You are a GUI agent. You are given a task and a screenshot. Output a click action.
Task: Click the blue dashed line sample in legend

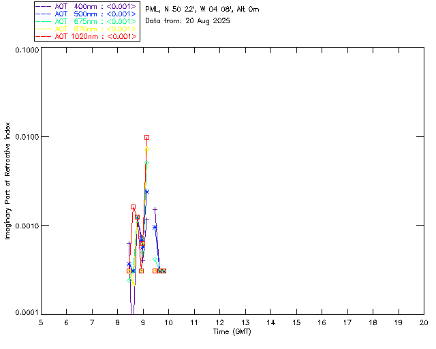coord(44,14)
